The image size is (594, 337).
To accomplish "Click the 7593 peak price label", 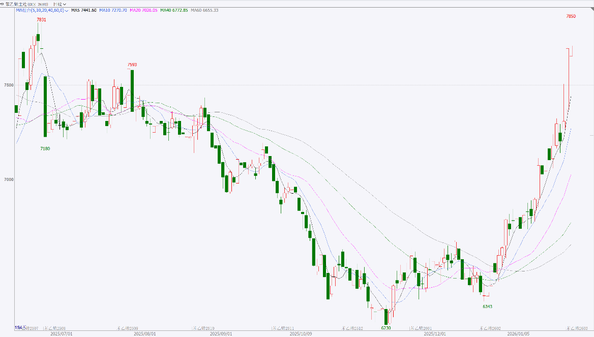I will [x=132, y=65].
